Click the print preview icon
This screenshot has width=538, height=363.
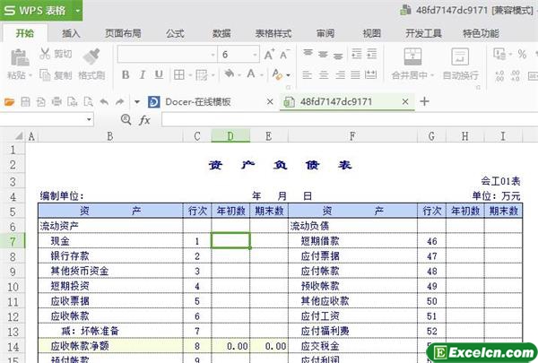click(x=88, y=102)
